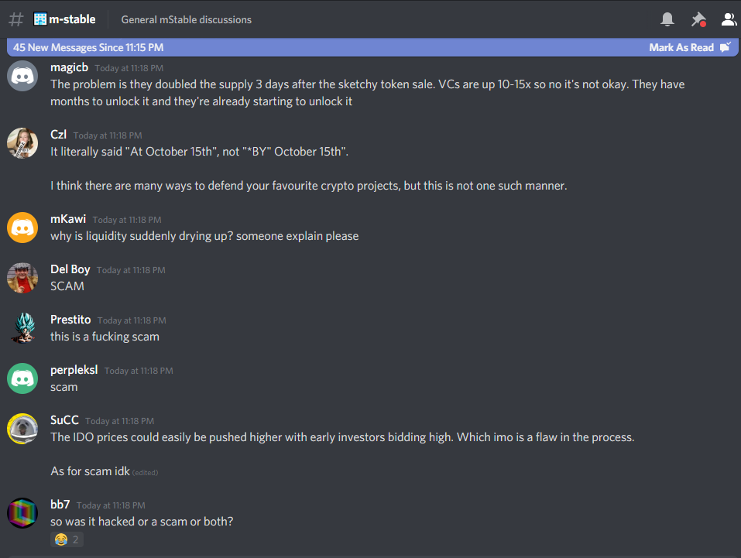Click Czl's profile avatar
Image resolution: width=741 pixels, height=558 pixels.
pyautogui.click(x=22, y=143)
